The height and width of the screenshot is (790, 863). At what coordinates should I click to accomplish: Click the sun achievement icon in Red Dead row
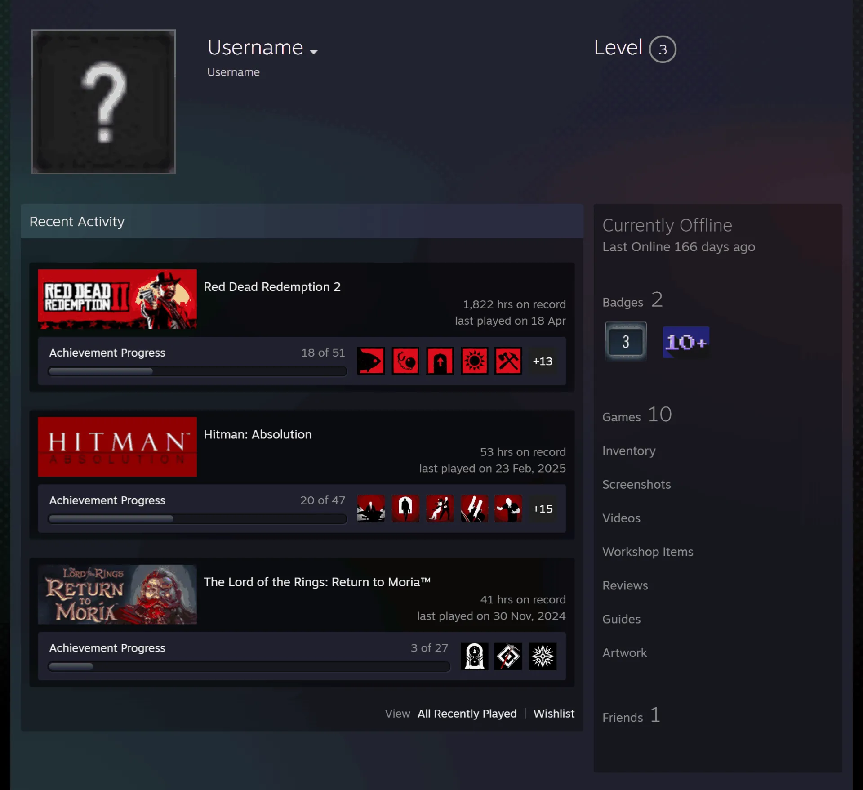(x=474, y=361)
